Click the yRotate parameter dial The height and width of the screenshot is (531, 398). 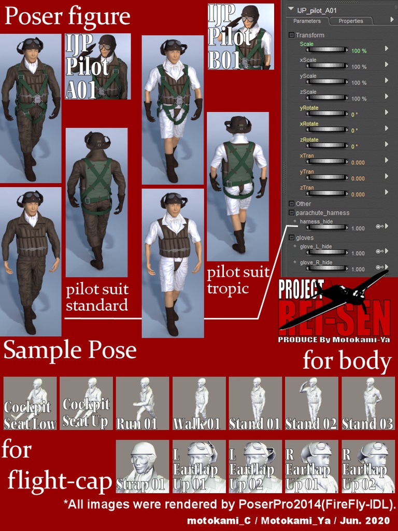[328, 114]
